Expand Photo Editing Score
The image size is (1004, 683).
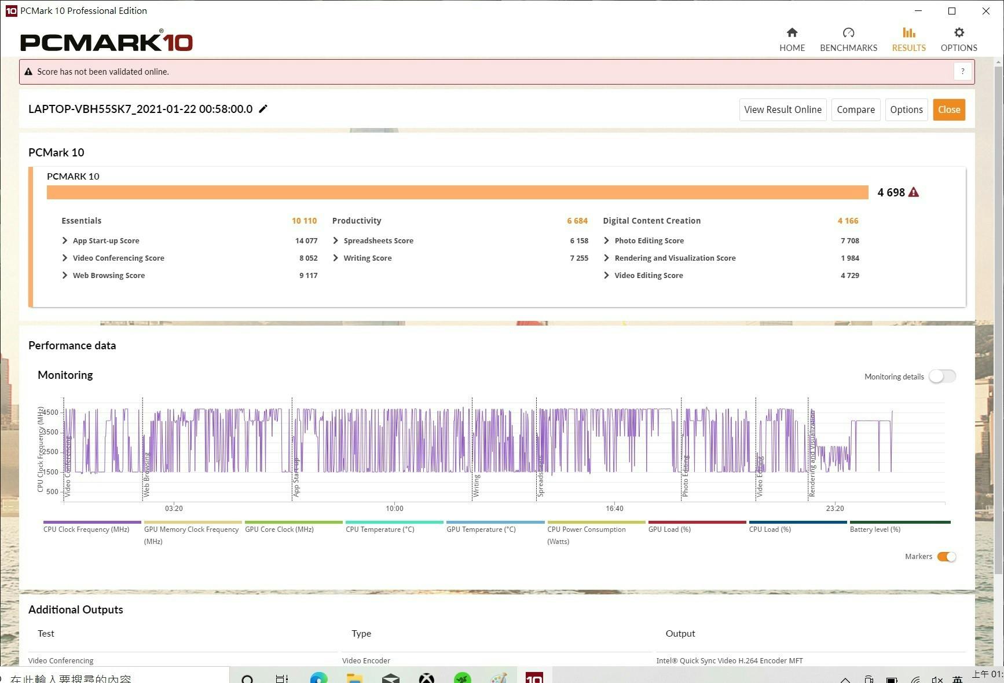coord(606,240)
